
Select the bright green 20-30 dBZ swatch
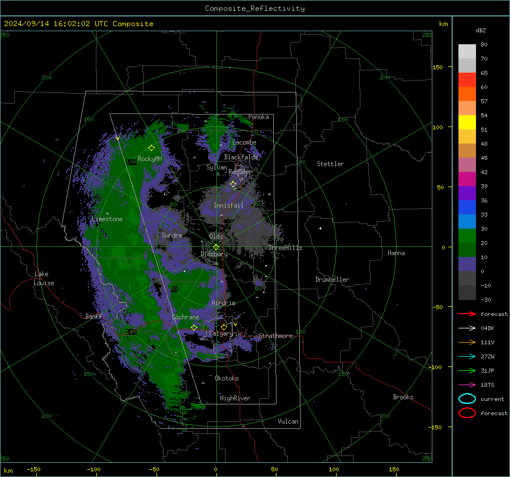click(467, 235)
